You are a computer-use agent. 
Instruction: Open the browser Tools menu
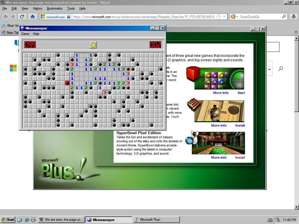[71, 8]
